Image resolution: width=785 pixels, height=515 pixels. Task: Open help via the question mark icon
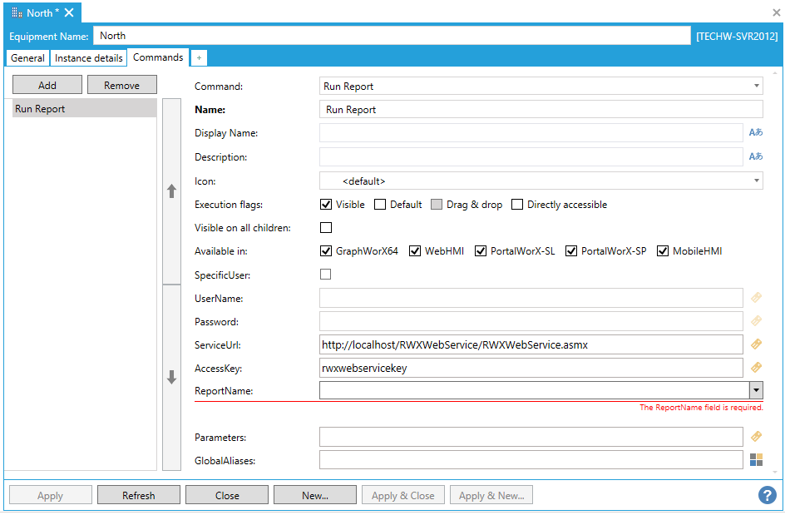click(x=767, y=495)
